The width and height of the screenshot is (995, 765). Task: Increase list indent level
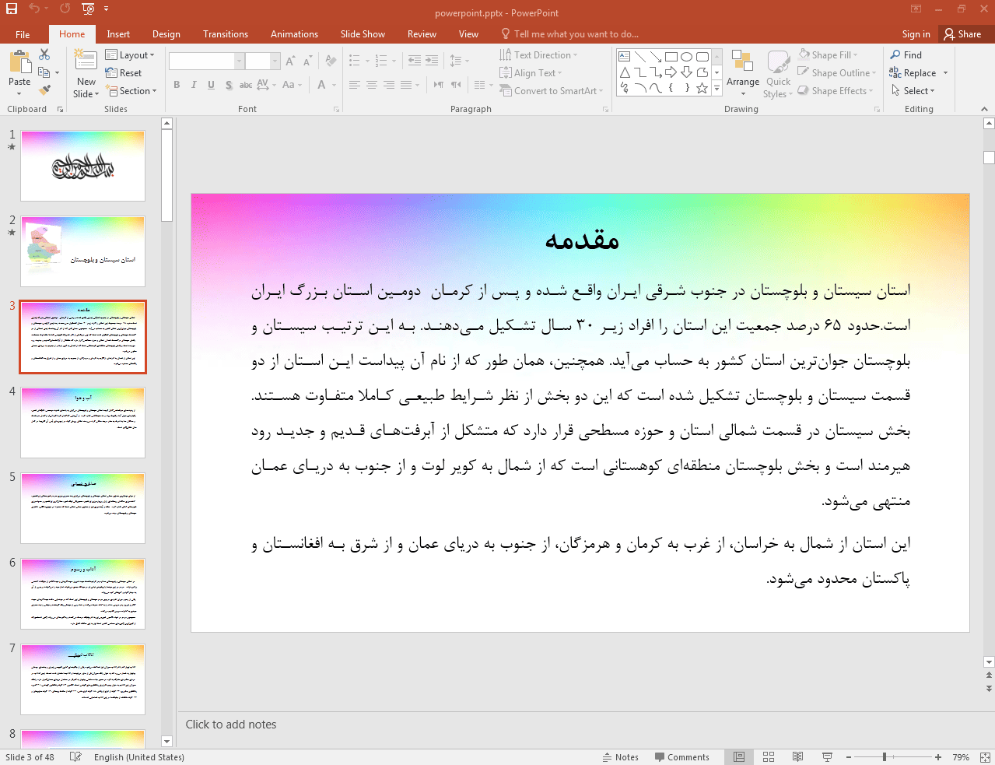click(x=432, y=61)
